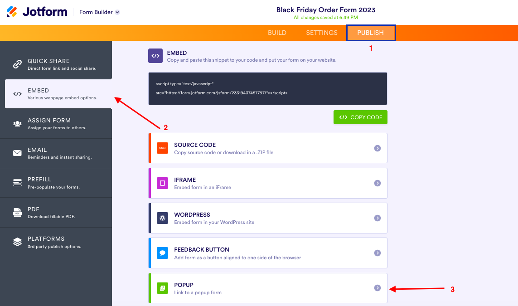
Task: Click the 'Link to a popup form' text
Action: coord(198,292)
